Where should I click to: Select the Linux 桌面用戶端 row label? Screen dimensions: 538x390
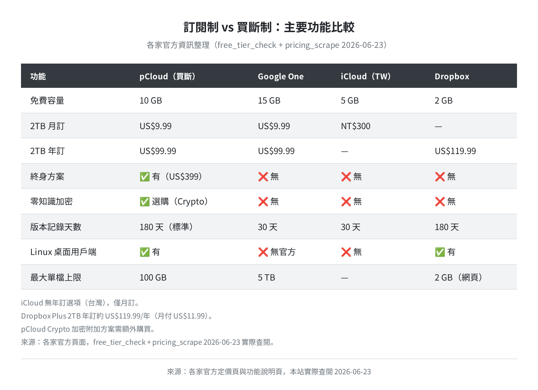[x=63, y=252]
